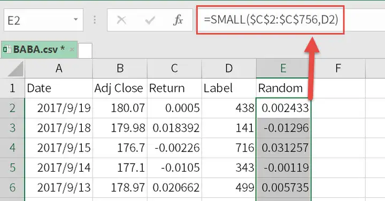Select the Adj Close header cell
This screenshot has height=201, width=385.
pos(120,88)
